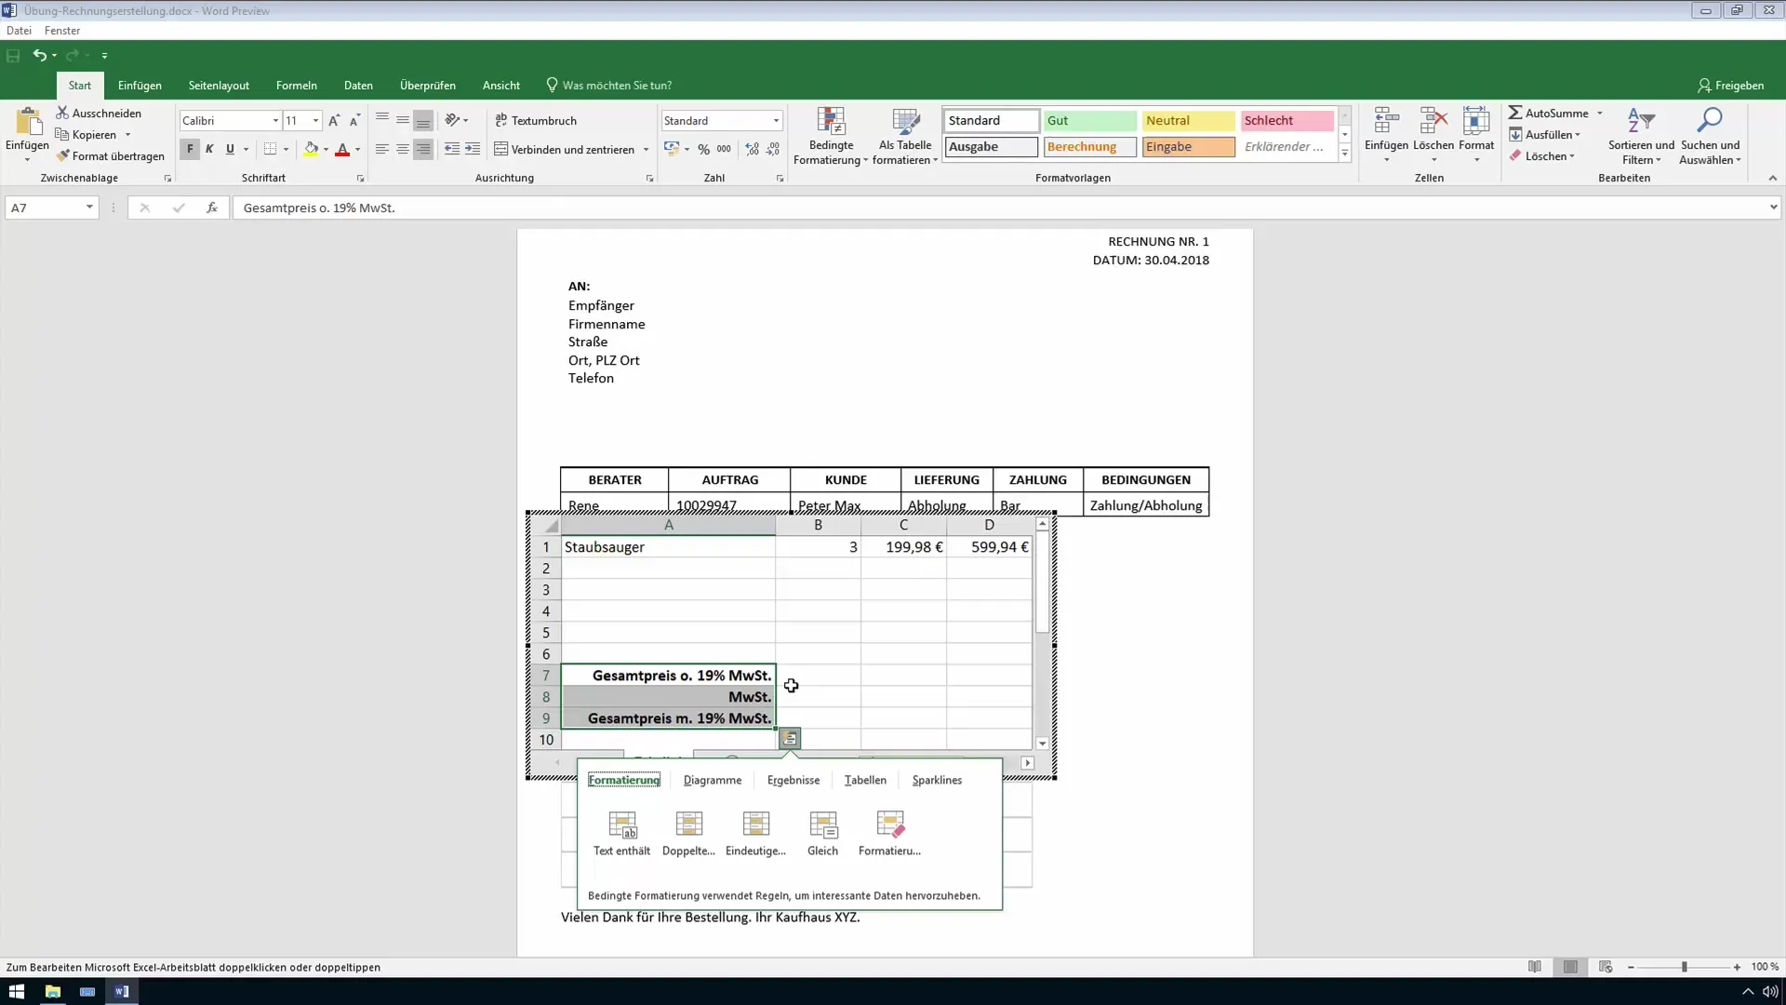Open Als Tabelle formatieren
The image size is (1786, 1005).
905,136
